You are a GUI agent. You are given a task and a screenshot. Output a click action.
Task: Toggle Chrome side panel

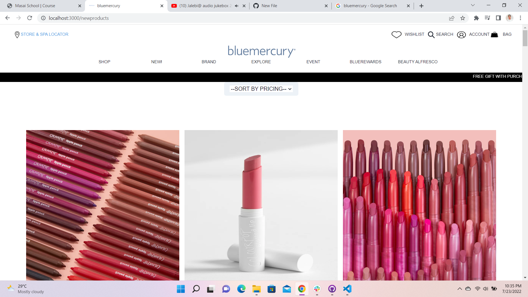click(498, 18)
